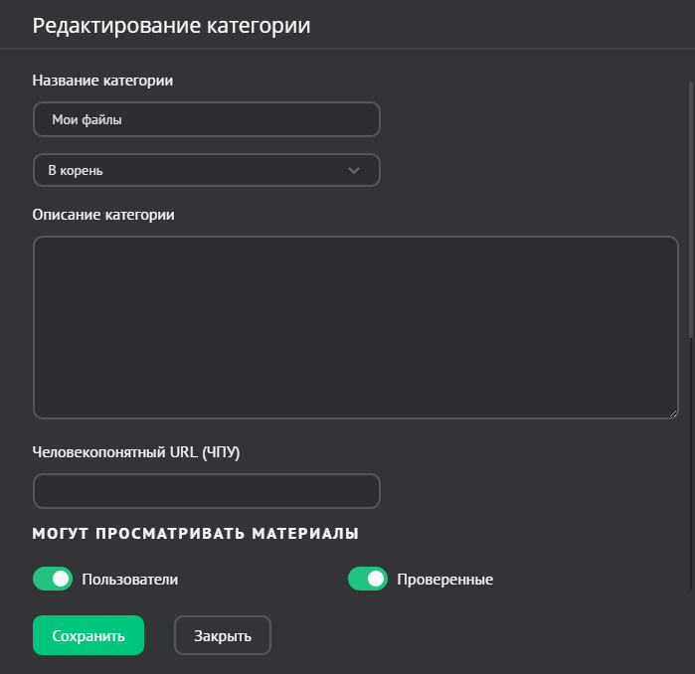Click the "Описание категории" label
Image resolution: width=695 pixels, height=674 pixels.
[x=103, y=215]
